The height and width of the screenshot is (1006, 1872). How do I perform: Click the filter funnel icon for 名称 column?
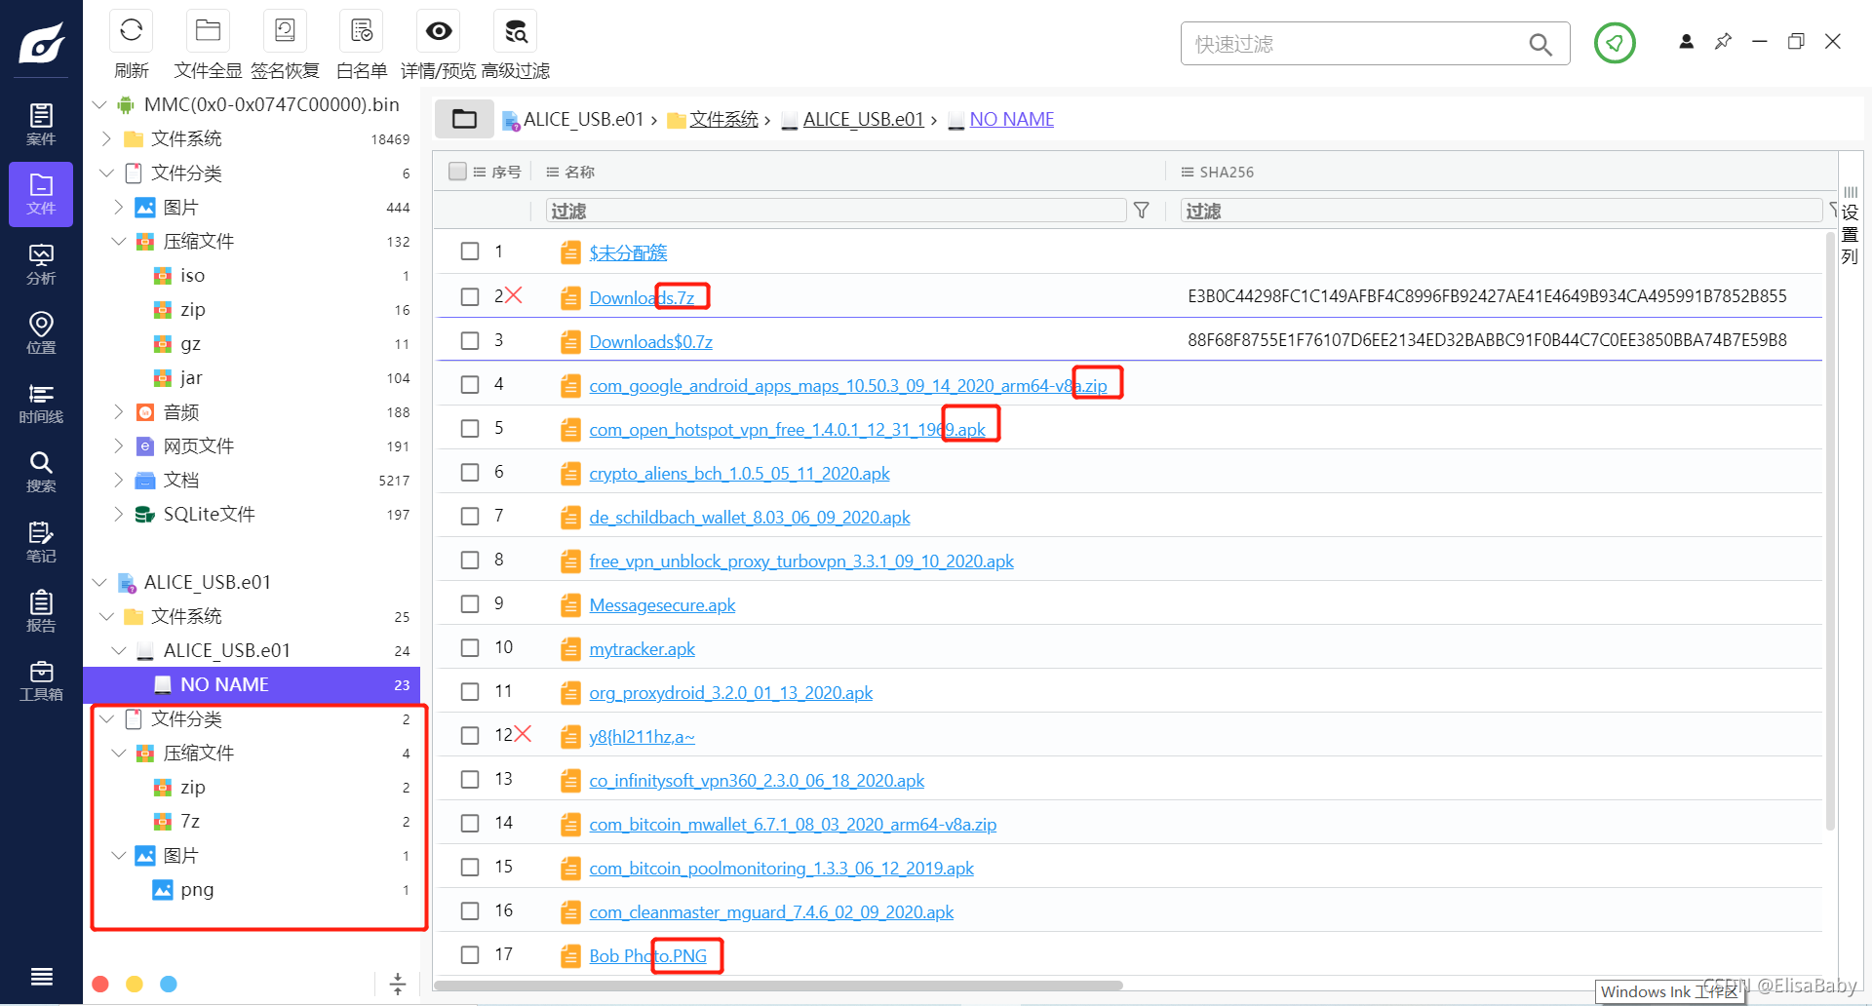(x=1142, y=211)
